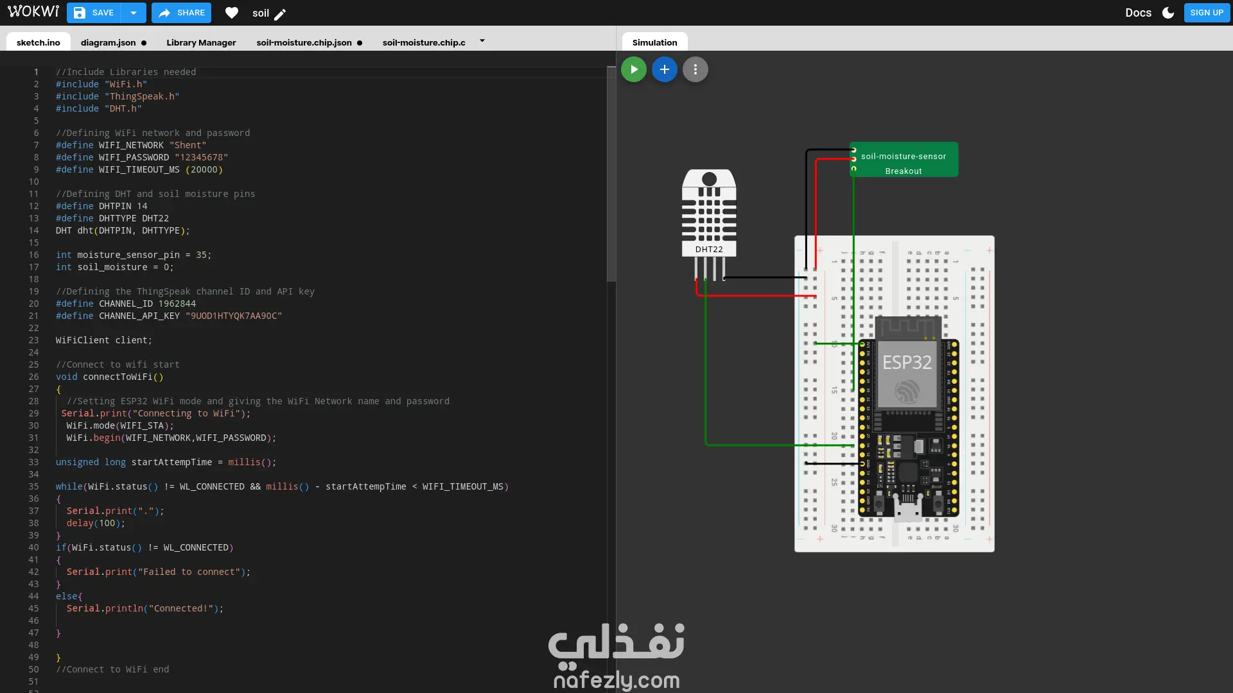This screenshot has width=1233, height=693.
Task: Click the Share button
Action: 182,13
